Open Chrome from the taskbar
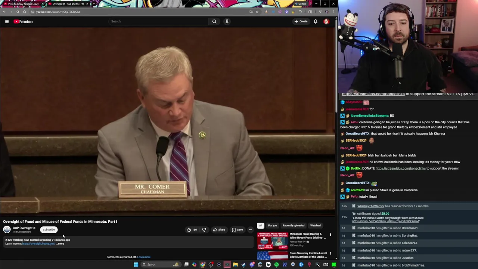 pos(202,265)
